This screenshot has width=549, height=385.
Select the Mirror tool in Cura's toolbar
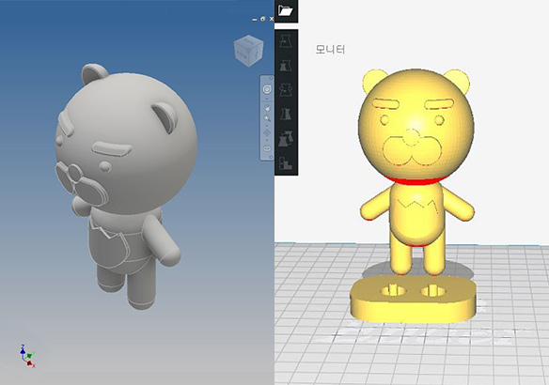286,114
